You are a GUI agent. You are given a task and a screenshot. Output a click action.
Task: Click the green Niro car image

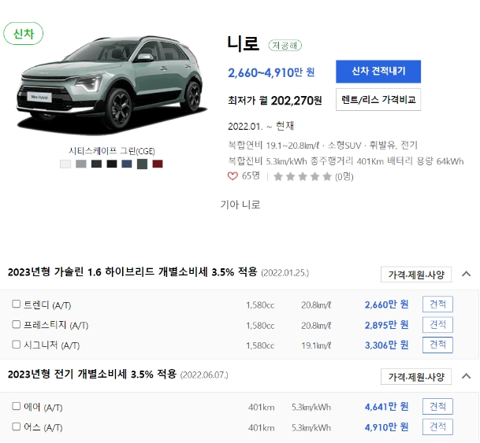[112, 86]
